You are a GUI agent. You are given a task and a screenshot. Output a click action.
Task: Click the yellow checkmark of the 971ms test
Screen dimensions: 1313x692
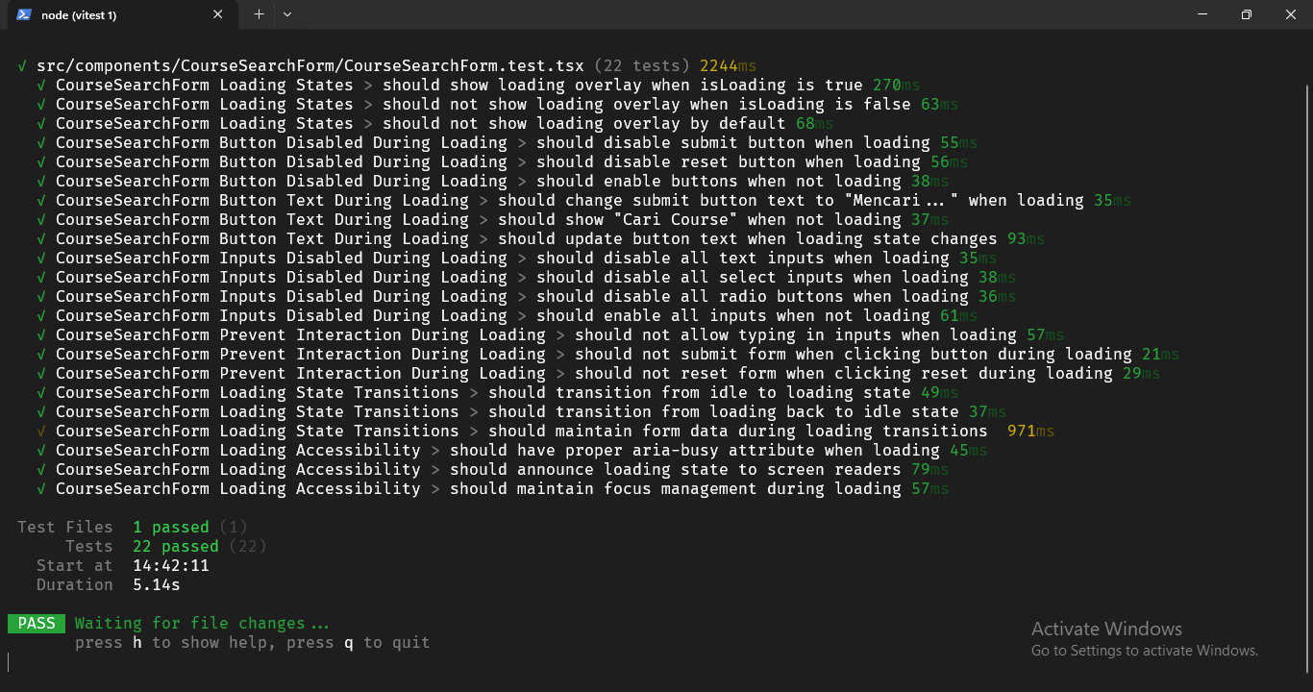[x=41, y=431]
